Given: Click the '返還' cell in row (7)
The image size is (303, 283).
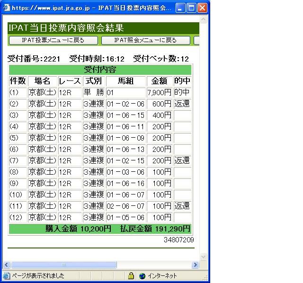Looking at the screenshot, I should click(x=182, y=161).
